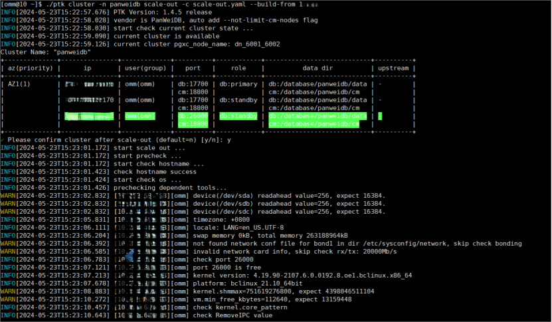
Task: Click the 'platform: bclinux_21.10_64bit' entry
Action: click(x=248, y=283)
